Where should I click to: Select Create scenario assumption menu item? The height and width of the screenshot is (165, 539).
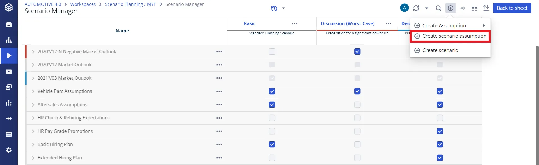(x=450, y=36)
